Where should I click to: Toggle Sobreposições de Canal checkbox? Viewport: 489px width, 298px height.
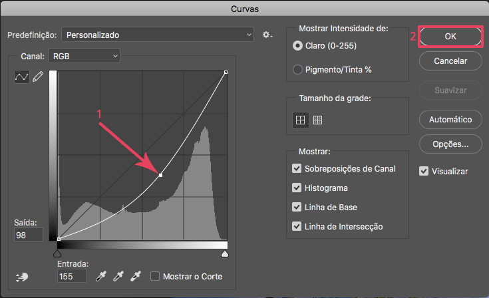297,169
